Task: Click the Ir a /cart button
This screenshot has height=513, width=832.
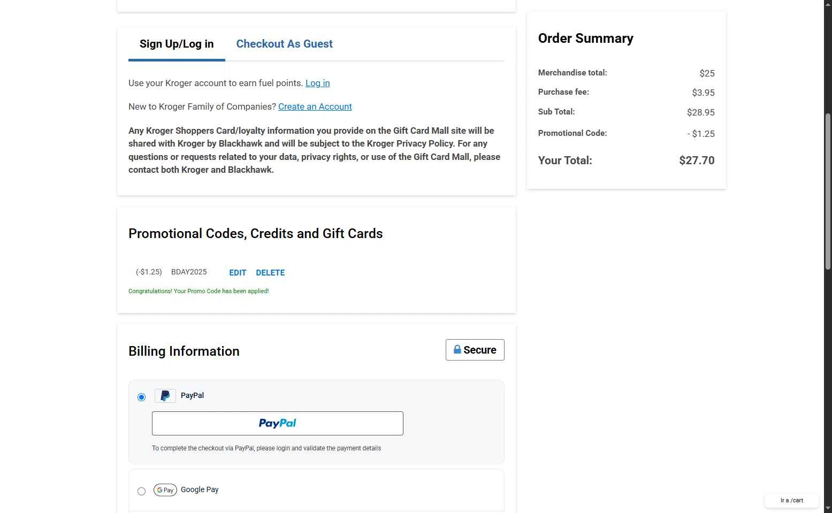Action: point(791,501)
